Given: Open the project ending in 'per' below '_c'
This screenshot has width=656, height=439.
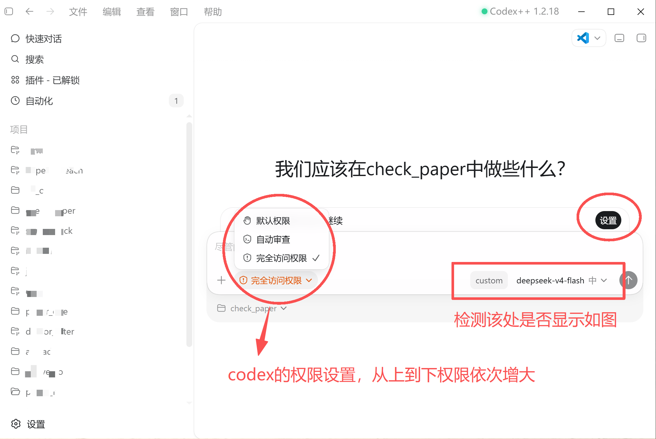Looking at the screenshot, I should pyautogui.click(x=96, y=211).
